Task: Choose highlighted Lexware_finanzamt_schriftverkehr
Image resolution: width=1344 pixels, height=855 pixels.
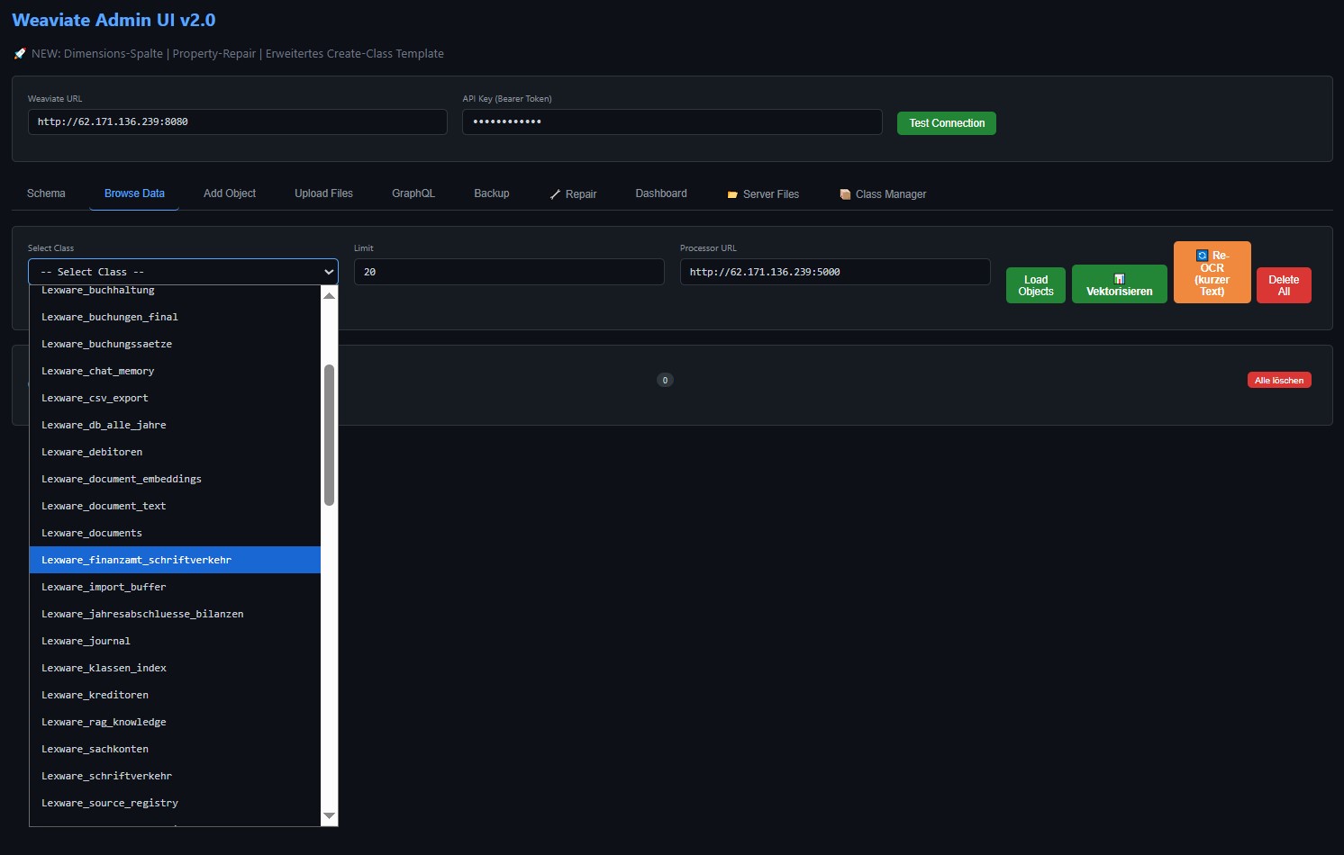Action: click(x=175, y=560)
